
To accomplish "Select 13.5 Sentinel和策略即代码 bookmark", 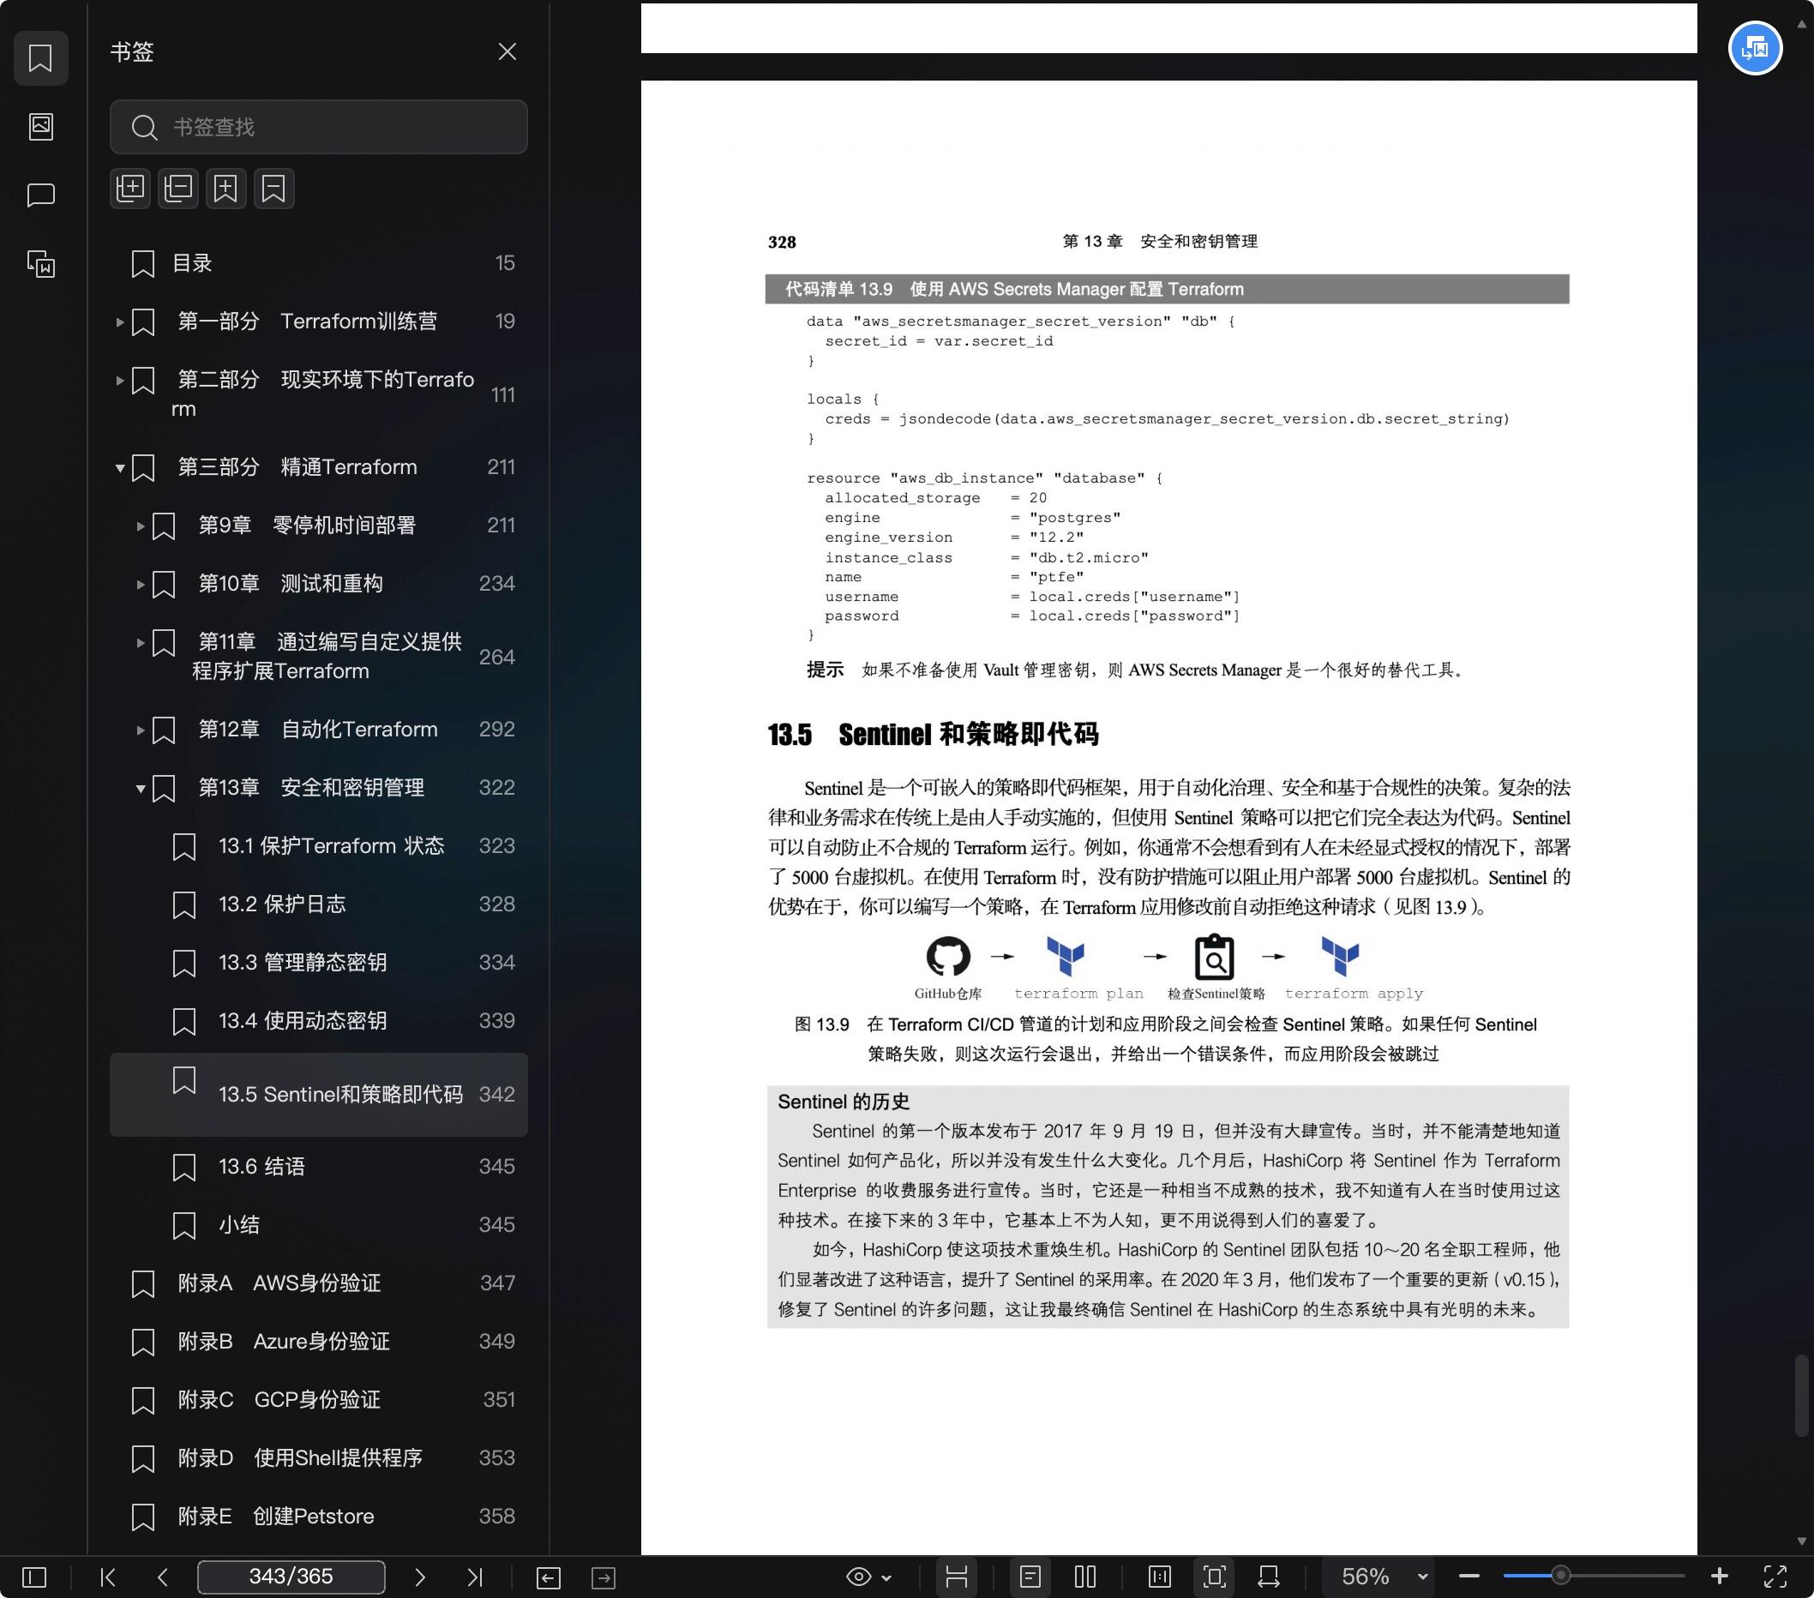I will point(319,1095).
